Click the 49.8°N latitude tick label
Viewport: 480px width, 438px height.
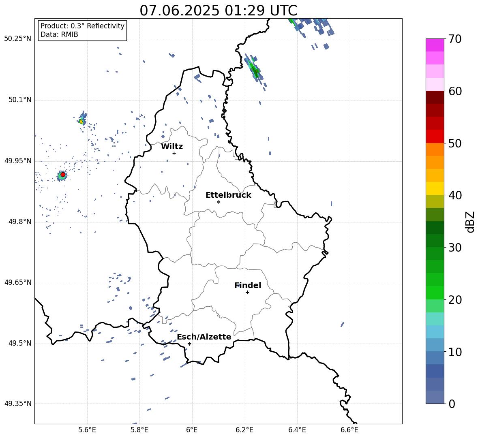[19, 222]
